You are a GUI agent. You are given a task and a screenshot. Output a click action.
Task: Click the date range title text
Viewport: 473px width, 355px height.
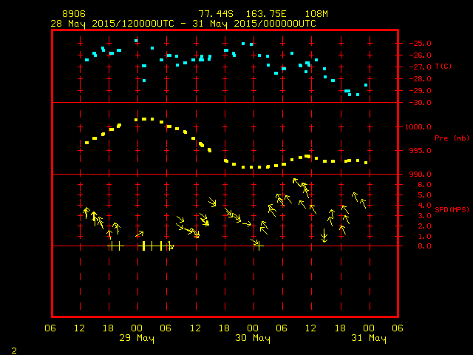click(183, 23)
